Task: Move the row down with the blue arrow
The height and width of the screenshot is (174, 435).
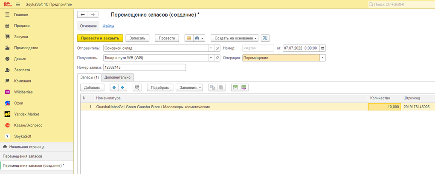Action: (122, 87)
